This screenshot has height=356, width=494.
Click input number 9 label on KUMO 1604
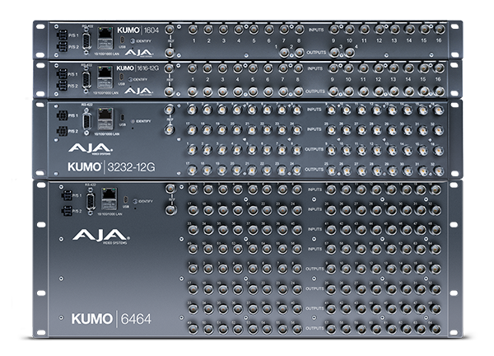pos(333,40)
